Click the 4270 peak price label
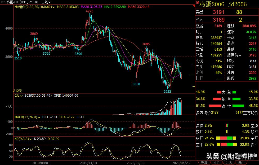 click(x=89, y=11)
